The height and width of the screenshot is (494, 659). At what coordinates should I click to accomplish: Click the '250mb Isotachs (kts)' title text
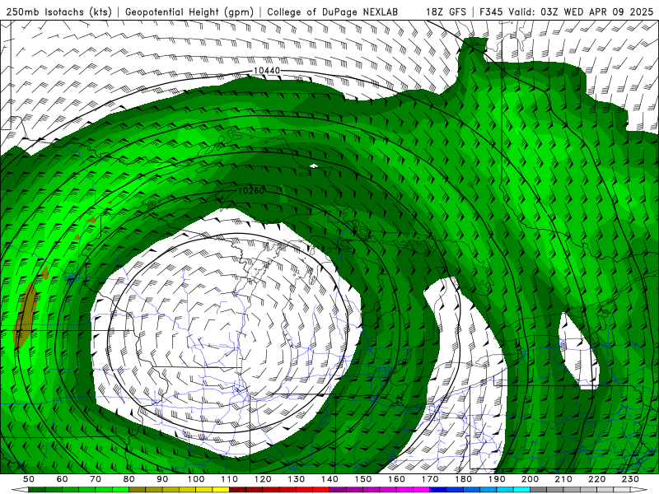coord(58,12)
